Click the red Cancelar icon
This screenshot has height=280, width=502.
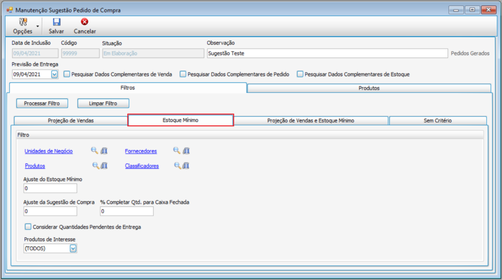pos(85,21)
